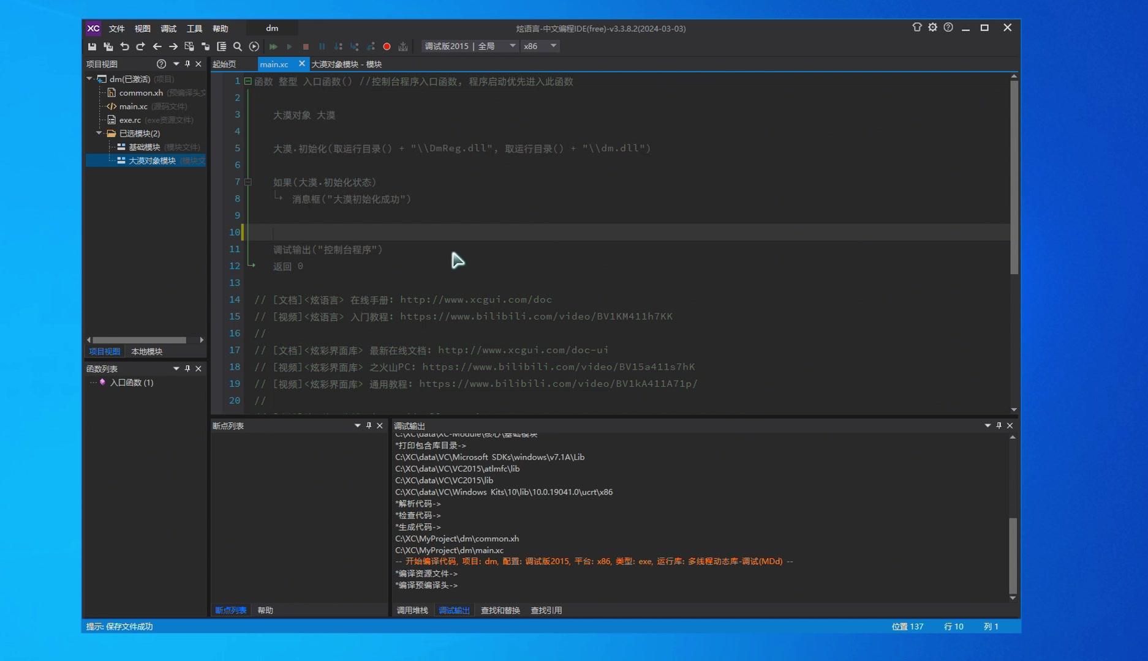Click the help question mark in 项目视图 panel header
Image resolution: width=1148 pixels, height=661 pixels.
(161, 64)
